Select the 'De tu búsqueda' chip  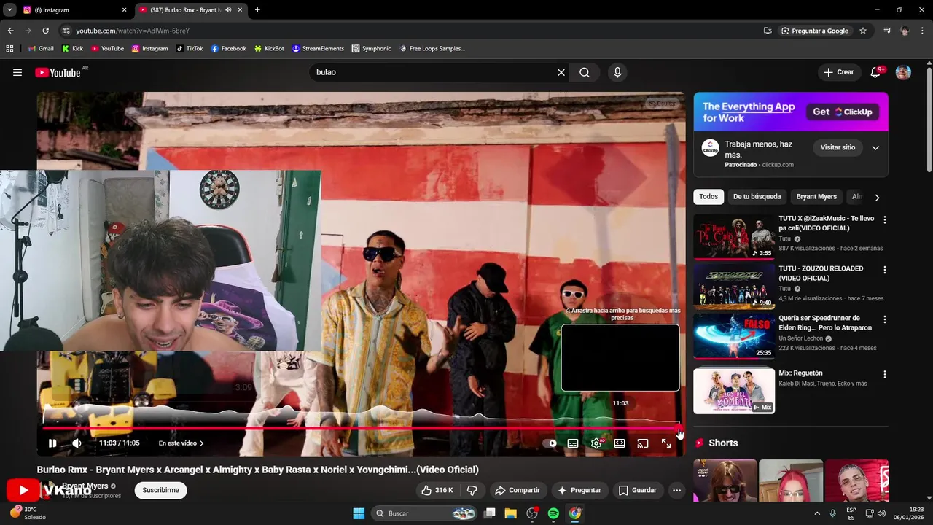(757, 196)
